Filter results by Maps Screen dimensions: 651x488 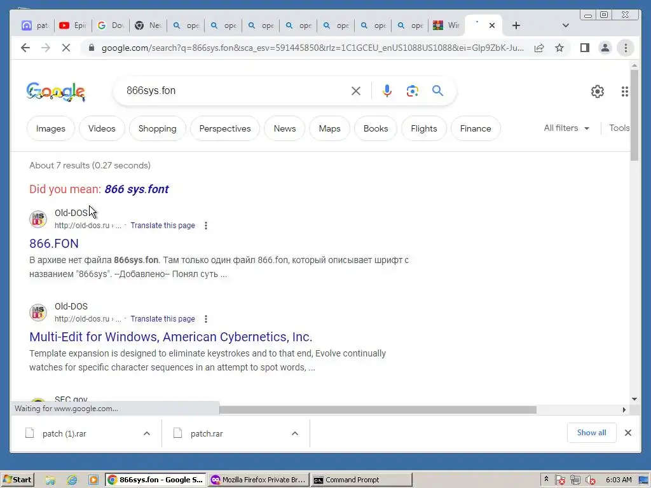click(330, 128)
